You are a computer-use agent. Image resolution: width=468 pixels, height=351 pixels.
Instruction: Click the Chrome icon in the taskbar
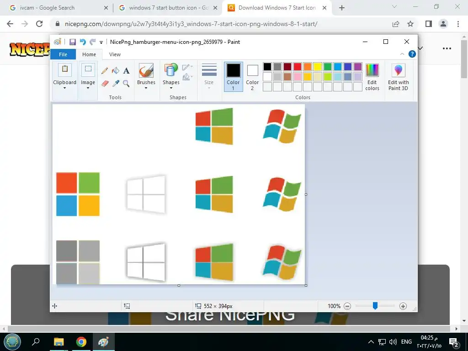(81, 342)
